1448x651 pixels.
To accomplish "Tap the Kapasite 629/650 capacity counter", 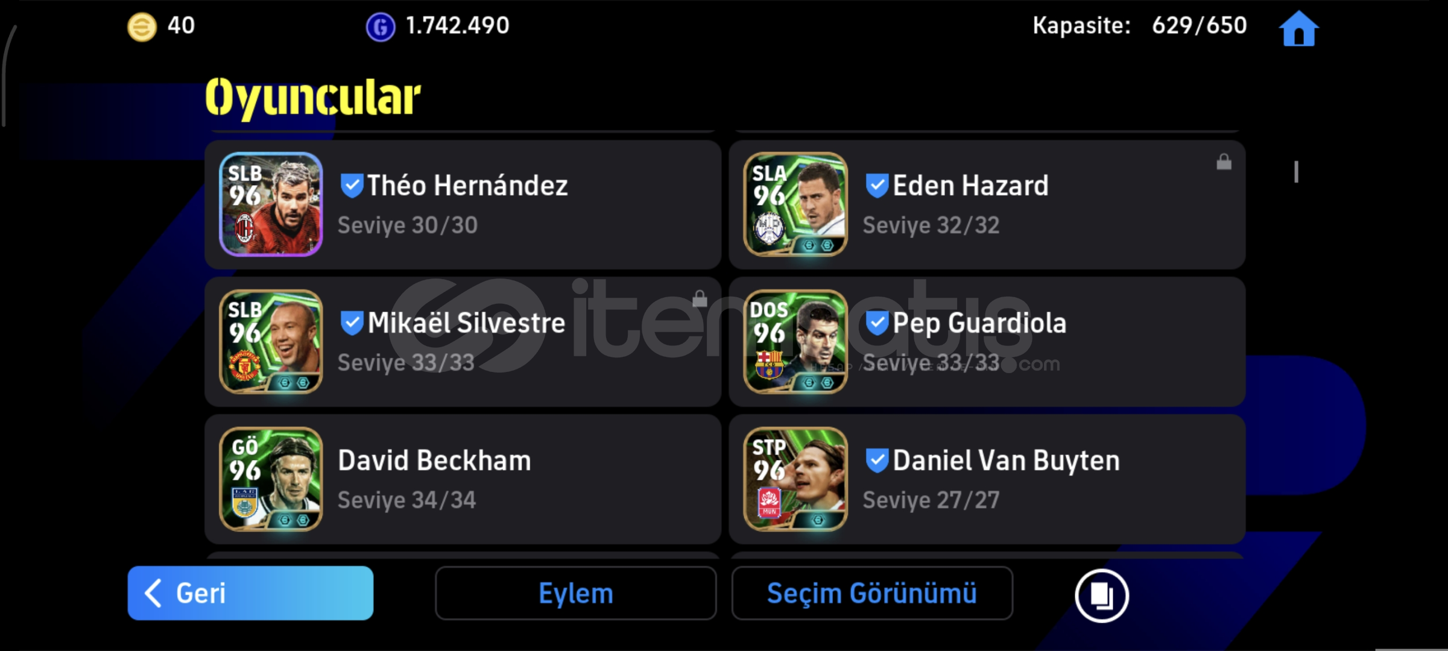I will point(1139,25).
